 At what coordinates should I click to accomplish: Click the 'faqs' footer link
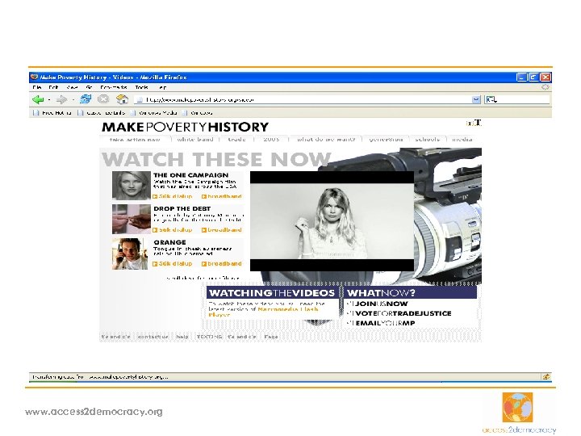(271, 337)
